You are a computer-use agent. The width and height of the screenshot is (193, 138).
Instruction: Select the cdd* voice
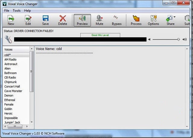(x=16, y=55)
